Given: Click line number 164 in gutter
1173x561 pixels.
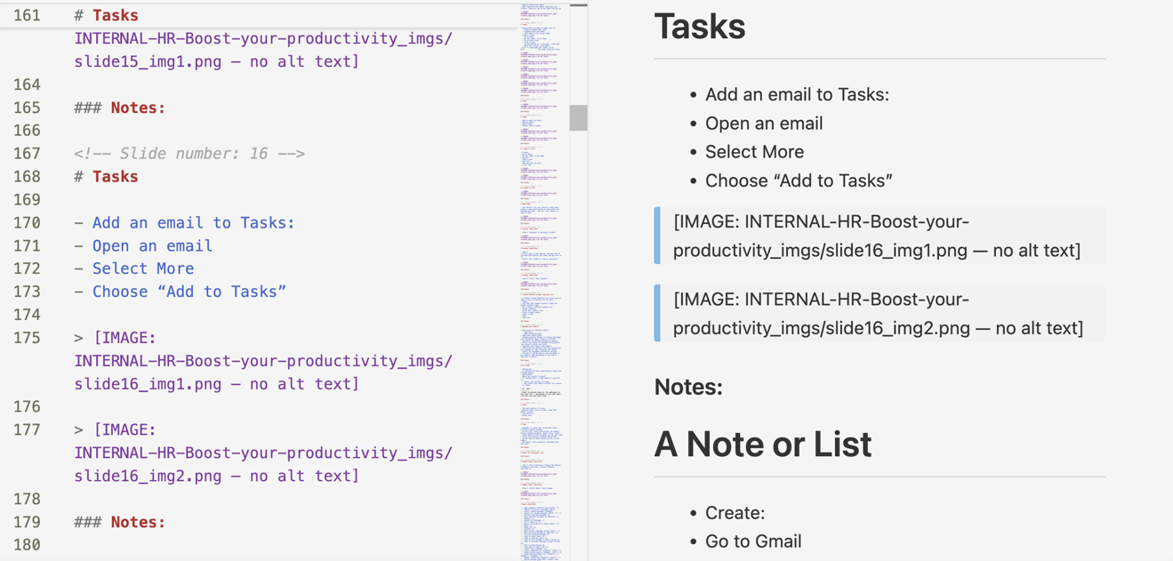Looking at the screenshot, I should coord(27,84).
